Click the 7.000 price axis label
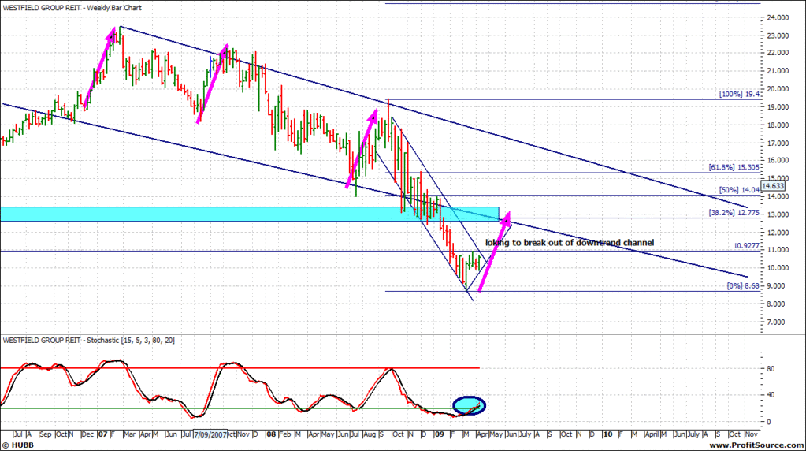806x451 pixels. [x=778, y=322]
